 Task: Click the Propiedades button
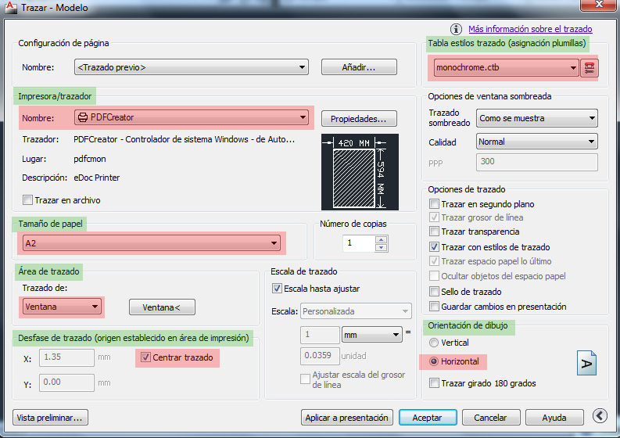point(359,119)
